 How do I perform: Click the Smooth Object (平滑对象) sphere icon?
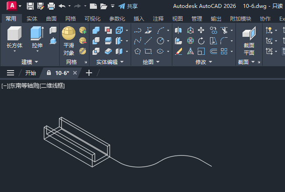pyautogui.click(x=68, y=33)
